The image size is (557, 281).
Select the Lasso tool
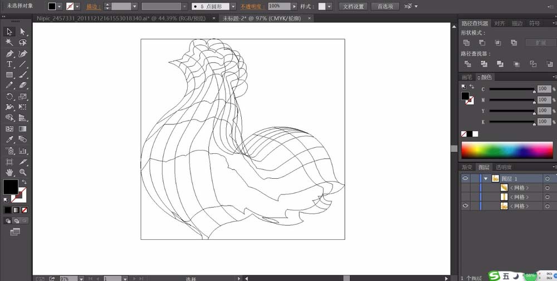pos(23,43)
